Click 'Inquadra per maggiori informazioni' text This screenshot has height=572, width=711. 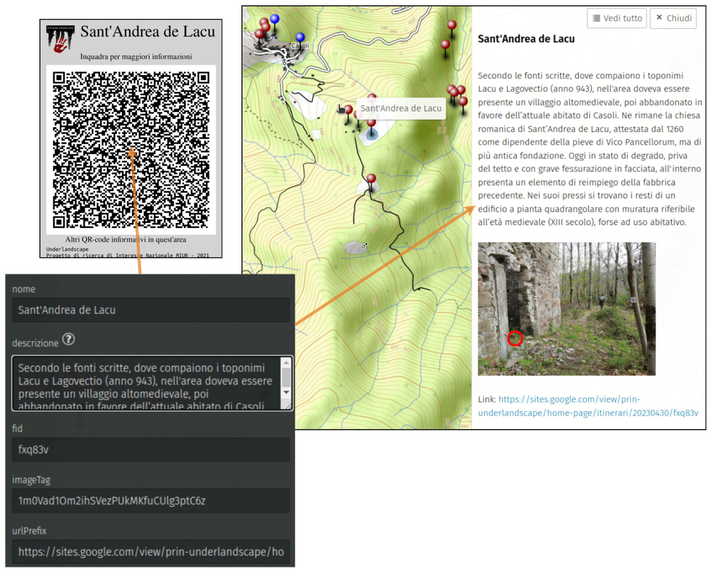pyautogui.click(x=136, y=56)
